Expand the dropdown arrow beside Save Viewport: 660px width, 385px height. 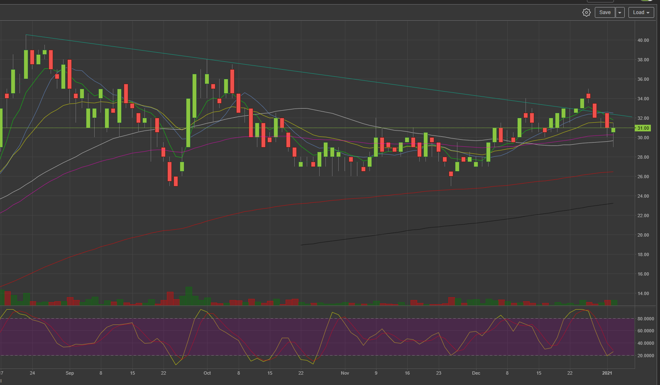(x=620, y=12)
